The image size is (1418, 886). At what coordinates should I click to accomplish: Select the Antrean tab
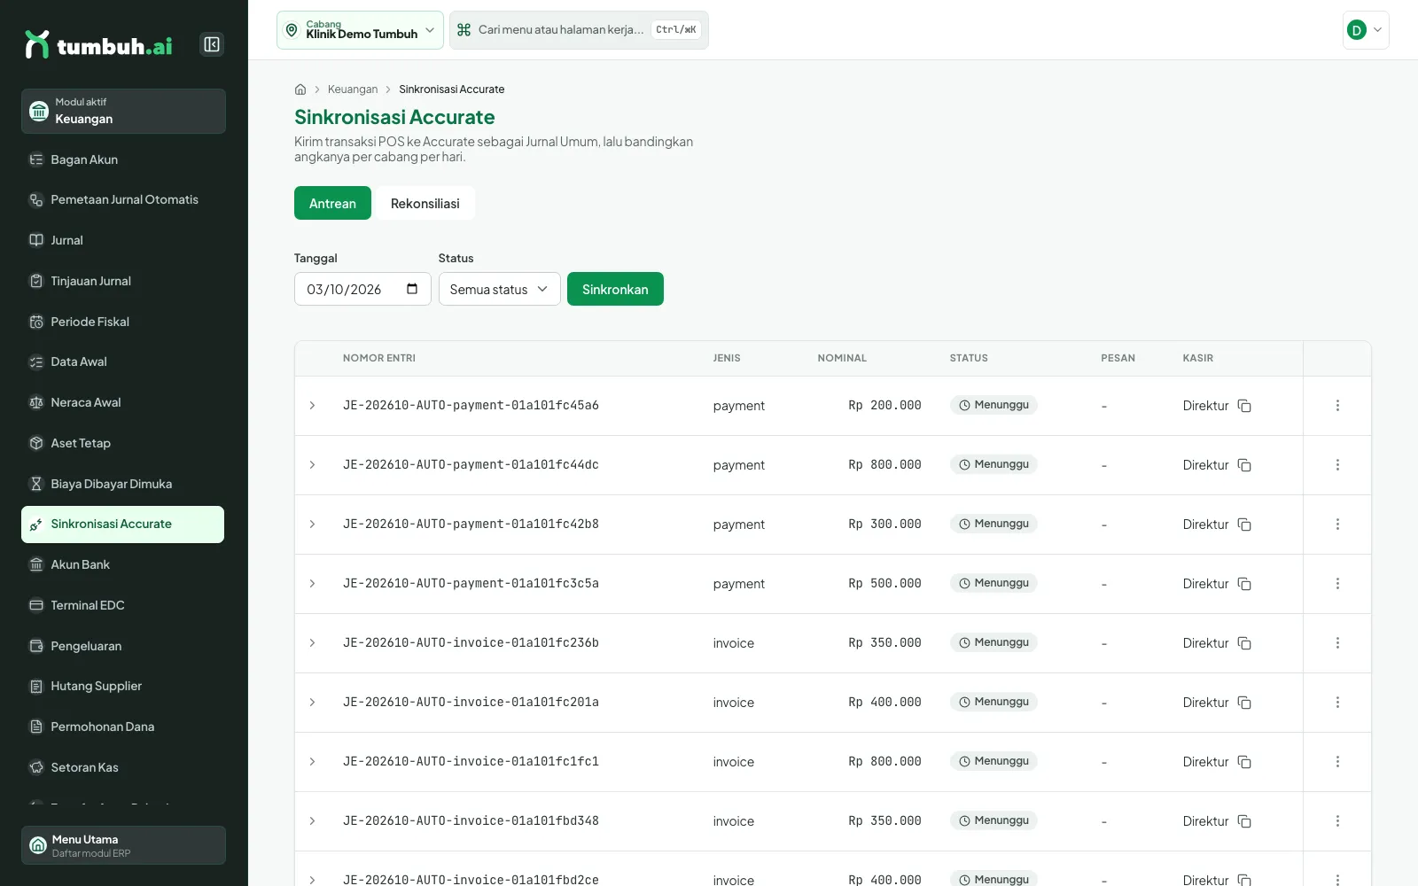coord(332,203)
